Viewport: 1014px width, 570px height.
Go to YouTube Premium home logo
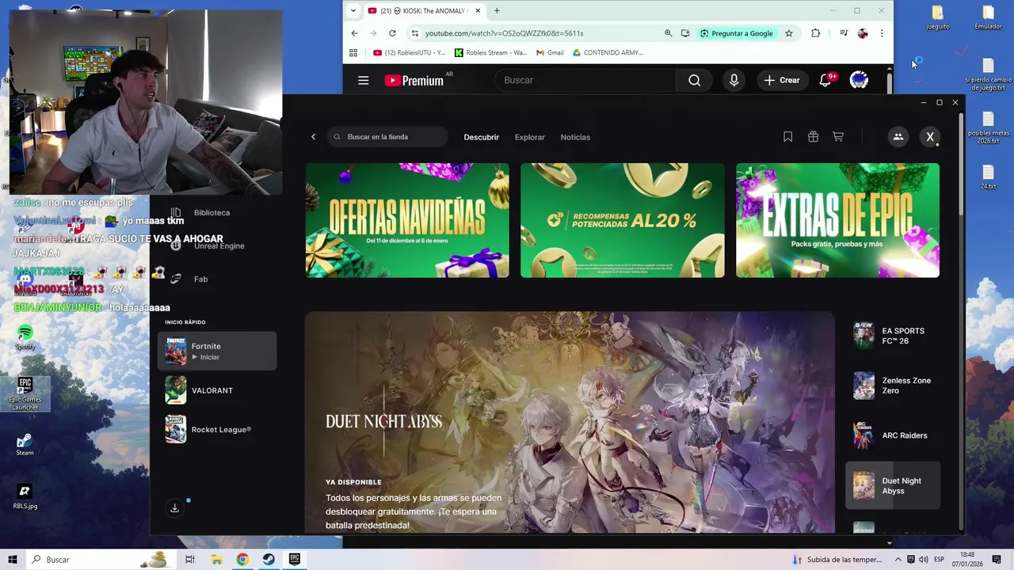click(414, 80)
